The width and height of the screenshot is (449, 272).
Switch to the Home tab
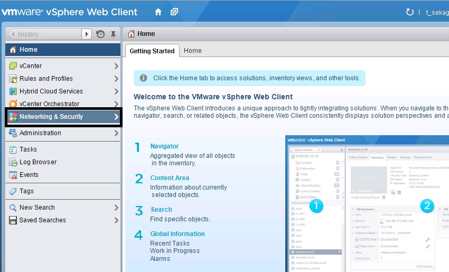coord(192,51)
